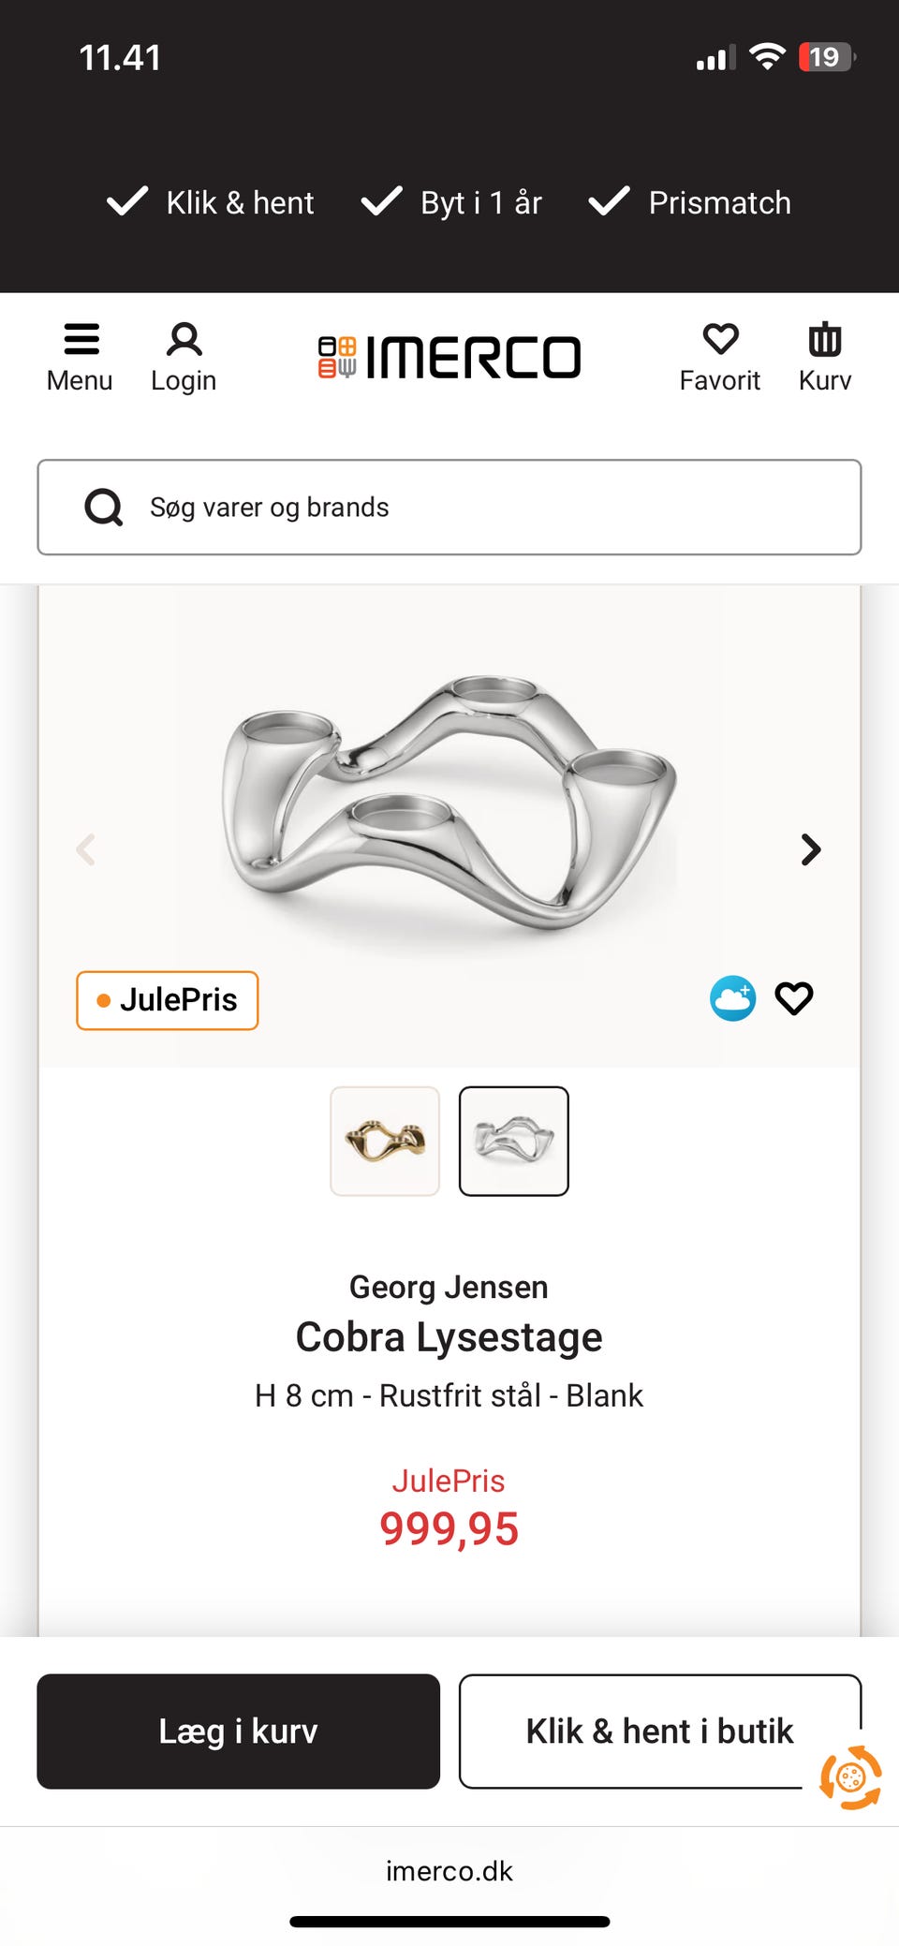Screen dimensions: 899x1946
Task: Tap the Prismatch banner item
Action: [x=690, y=202]
